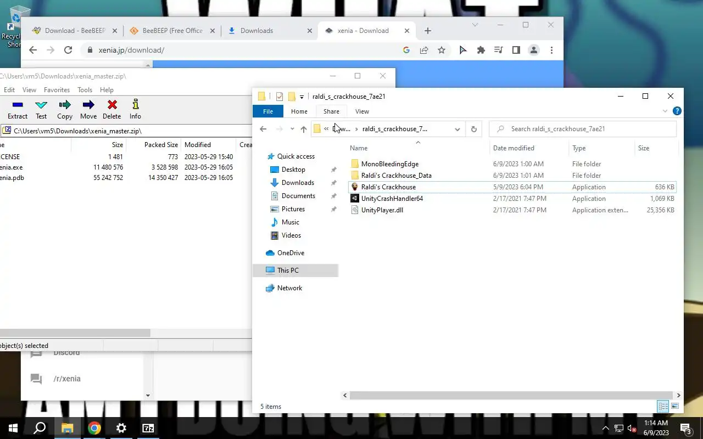The width and height of the screenshot is (703, 439).
Task: Switch to the Downloads Chrome tab
Action: pyautogui.click(x=269, y=31)
